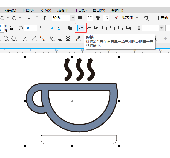170x158 pixels.
Task: Open the 位图(B) menu
Action: pos(28,10)
